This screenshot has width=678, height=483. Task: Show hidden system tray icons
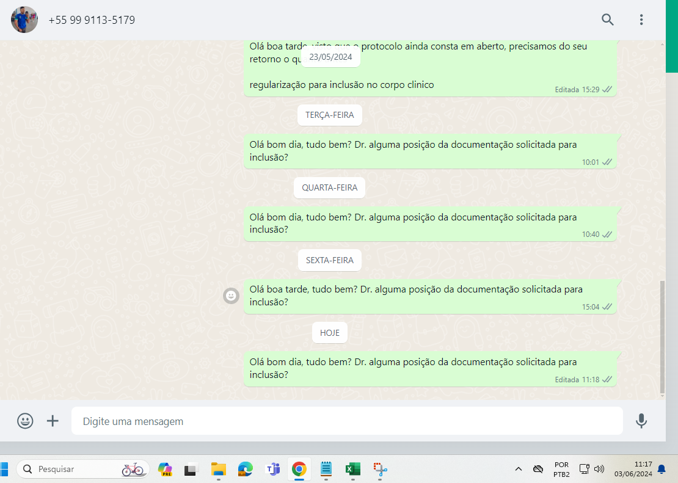pyautogui.click(x=519, y=469)
